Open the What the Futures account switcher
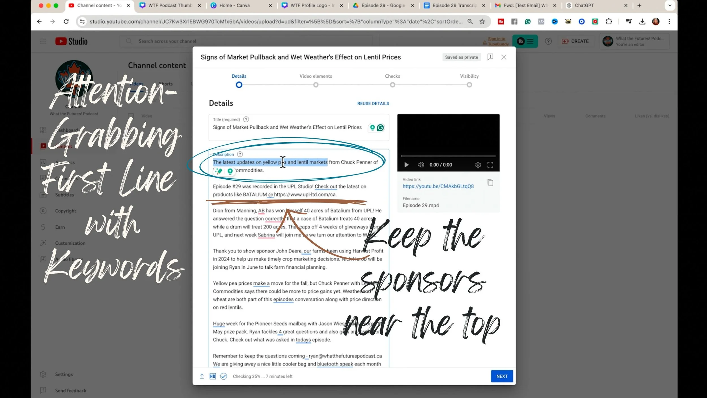The height and width of the screenshot is (398, 707). (634, 41)
